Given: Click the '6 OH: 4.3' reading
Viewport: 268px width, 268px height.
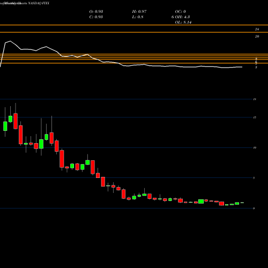Looking at the screenshot, I should [181, 17].
